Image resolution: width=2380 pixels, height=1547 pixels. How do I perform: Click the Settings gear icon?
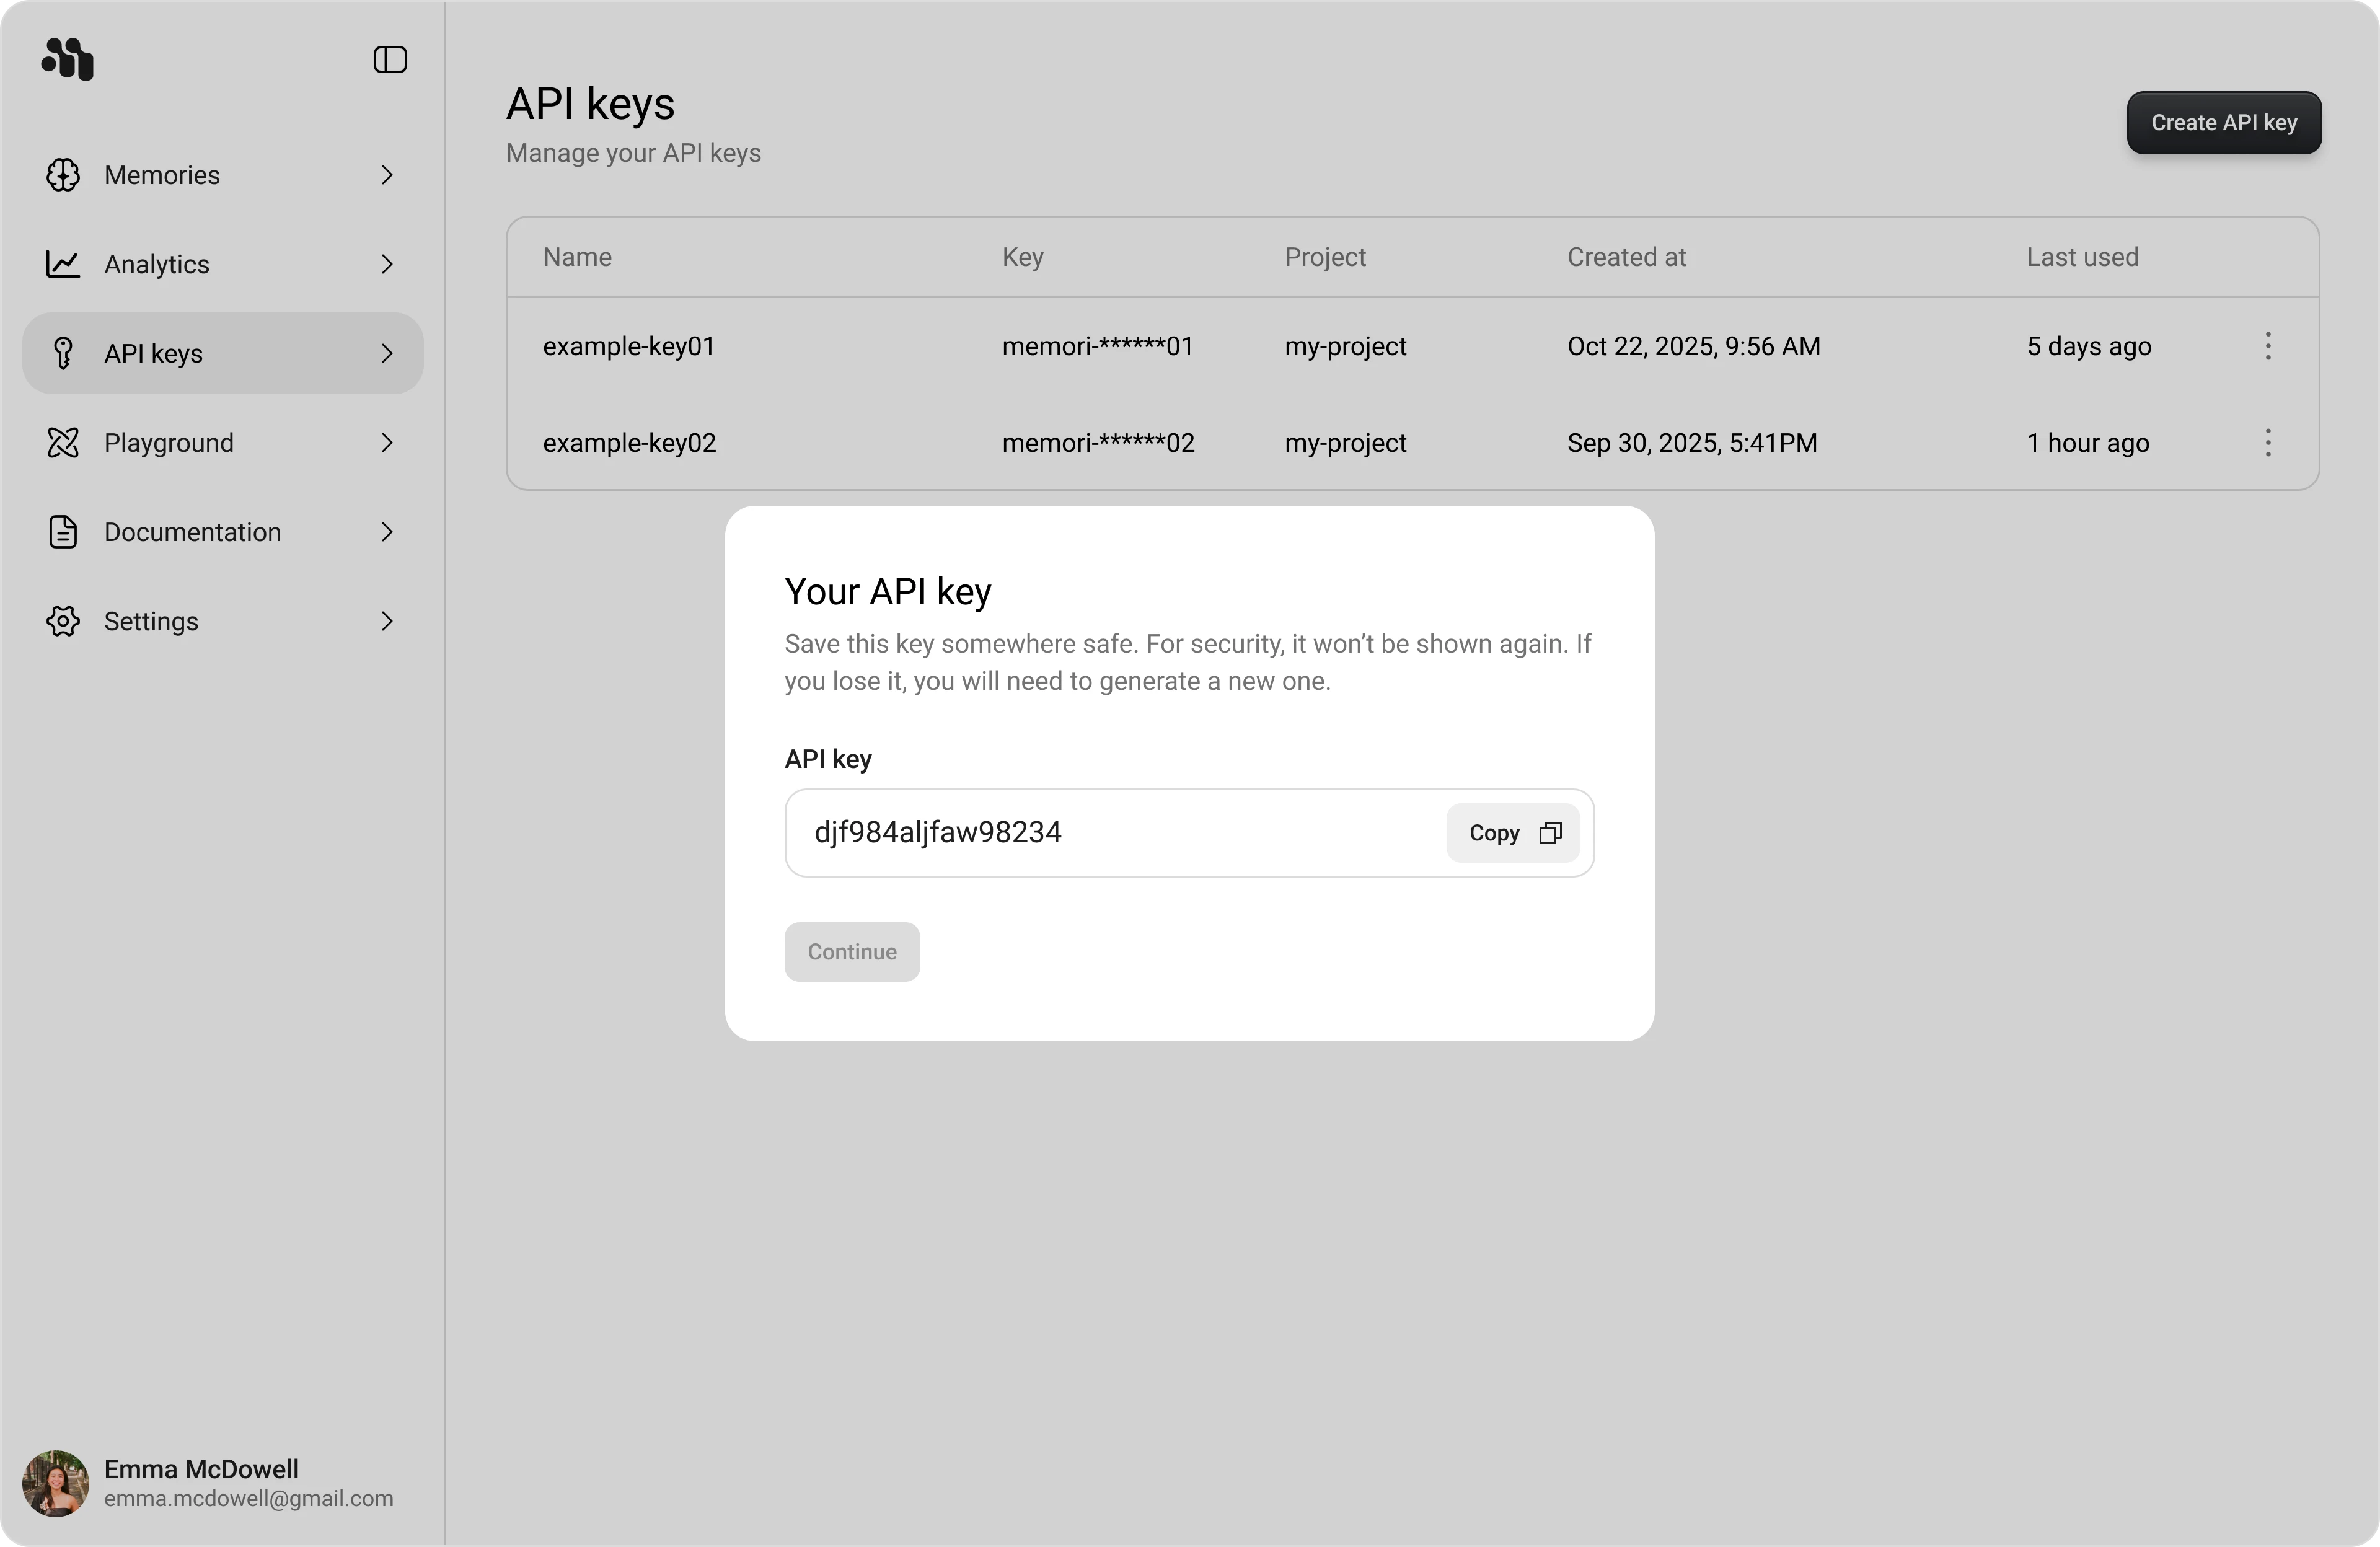pyautogui.click(x=63, y=621)
